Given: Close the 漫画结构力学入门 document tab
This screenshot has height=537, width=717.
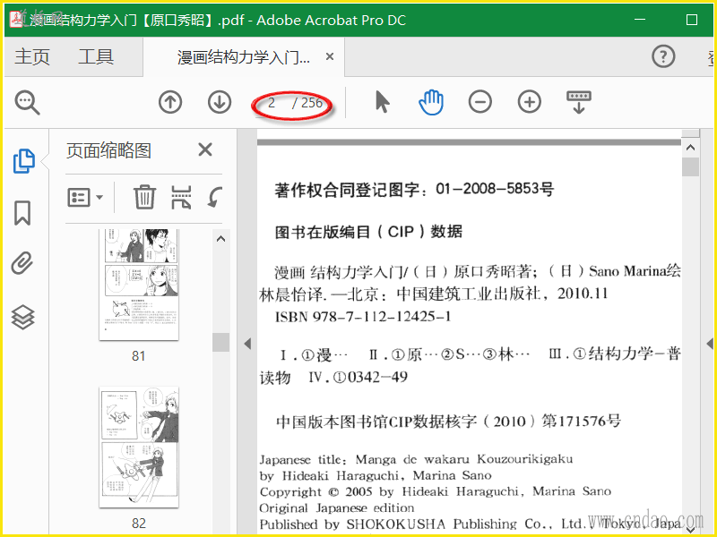Looking at the screenshot, I should tap(330, 56).
